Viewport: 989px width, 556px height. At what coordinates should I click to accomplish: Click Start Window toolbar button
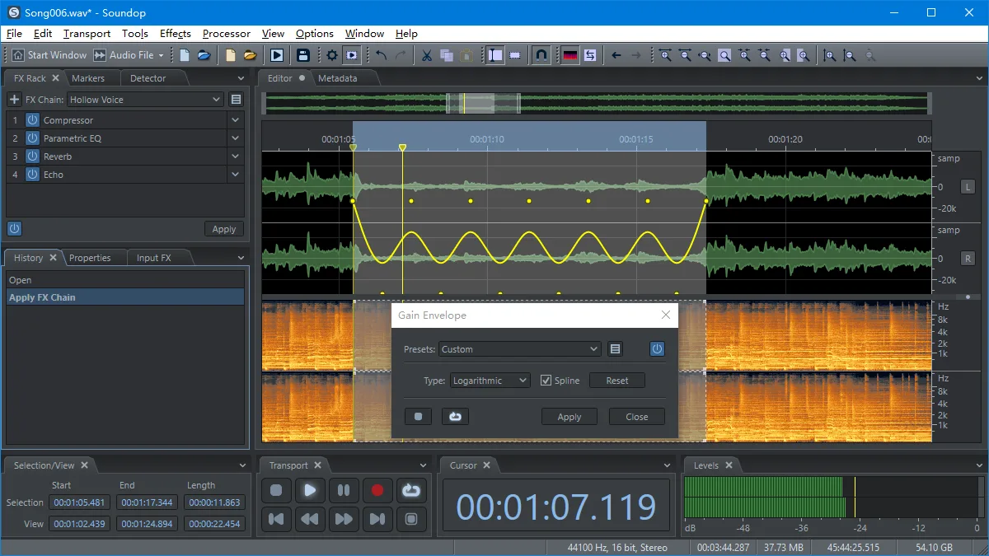[49, 55]
